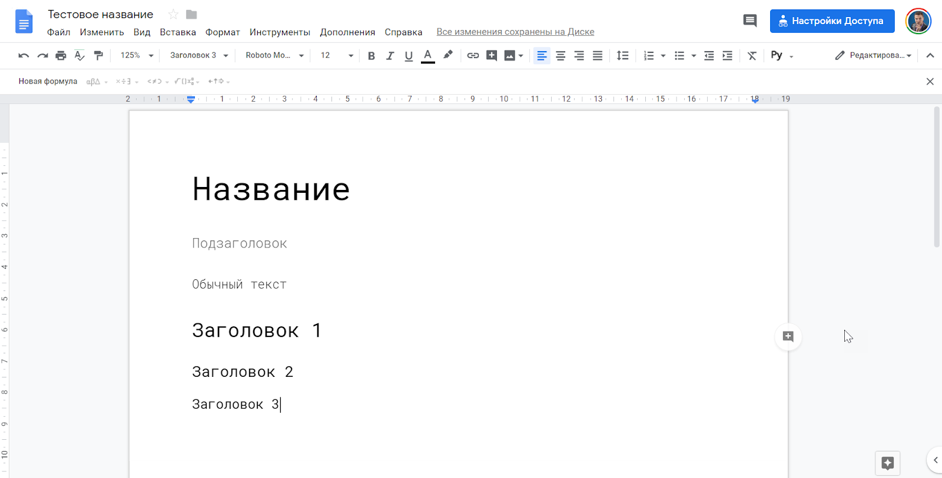Center align the text
The height and width of the screenshot is (478, 942).
560,55
